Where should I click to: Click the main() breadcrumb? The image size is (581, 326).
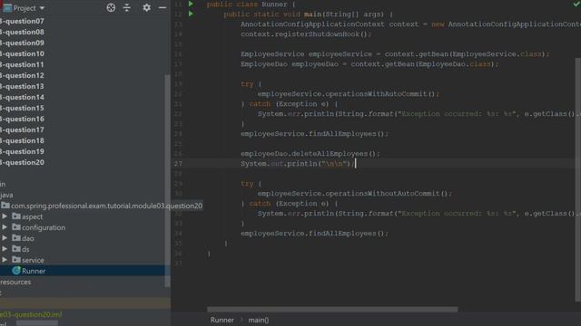pos(258,320)
